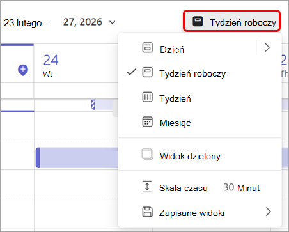Expand the Zapisane widoki chevron arrow
The width and height of the screenshot is (289, 232).
pos(269,212)
